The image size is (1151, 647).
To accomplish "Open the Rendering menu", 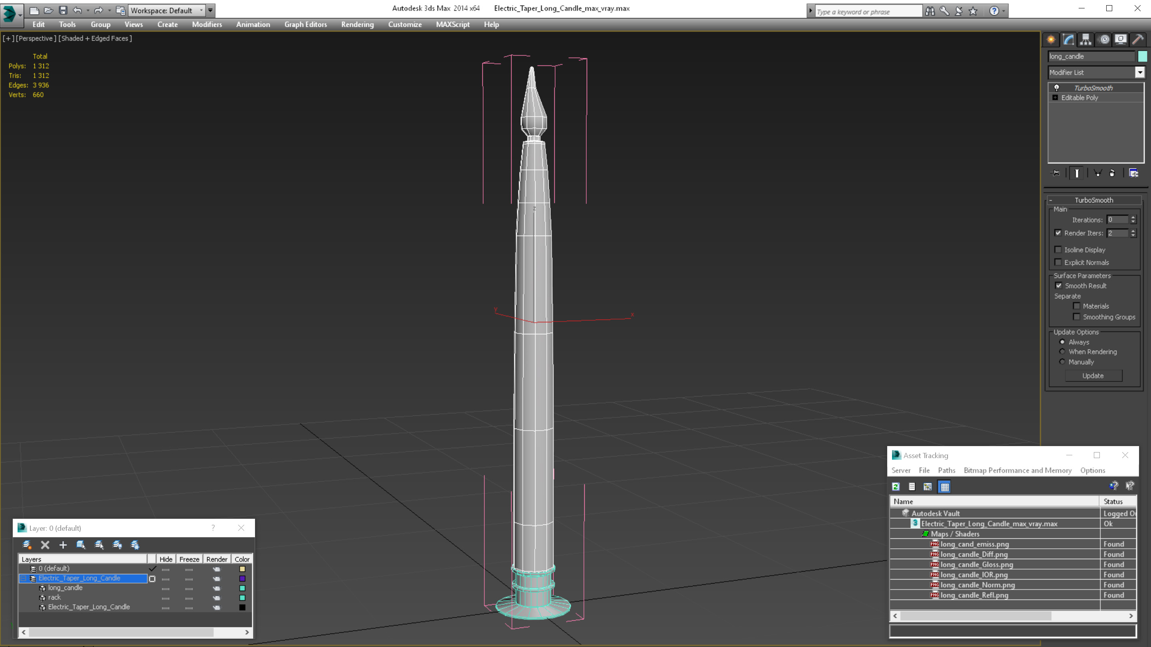I will pyautogui.click(x=357, y=24).
